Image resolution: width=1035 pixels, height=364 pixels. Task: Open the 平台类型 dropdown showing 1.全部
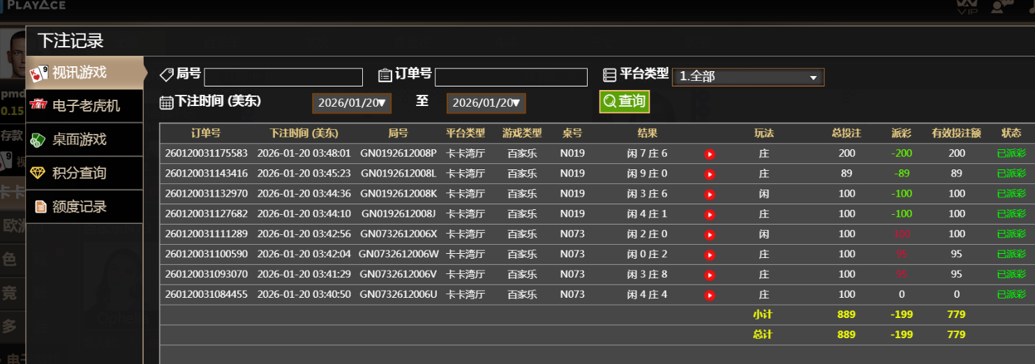(748, 77)
